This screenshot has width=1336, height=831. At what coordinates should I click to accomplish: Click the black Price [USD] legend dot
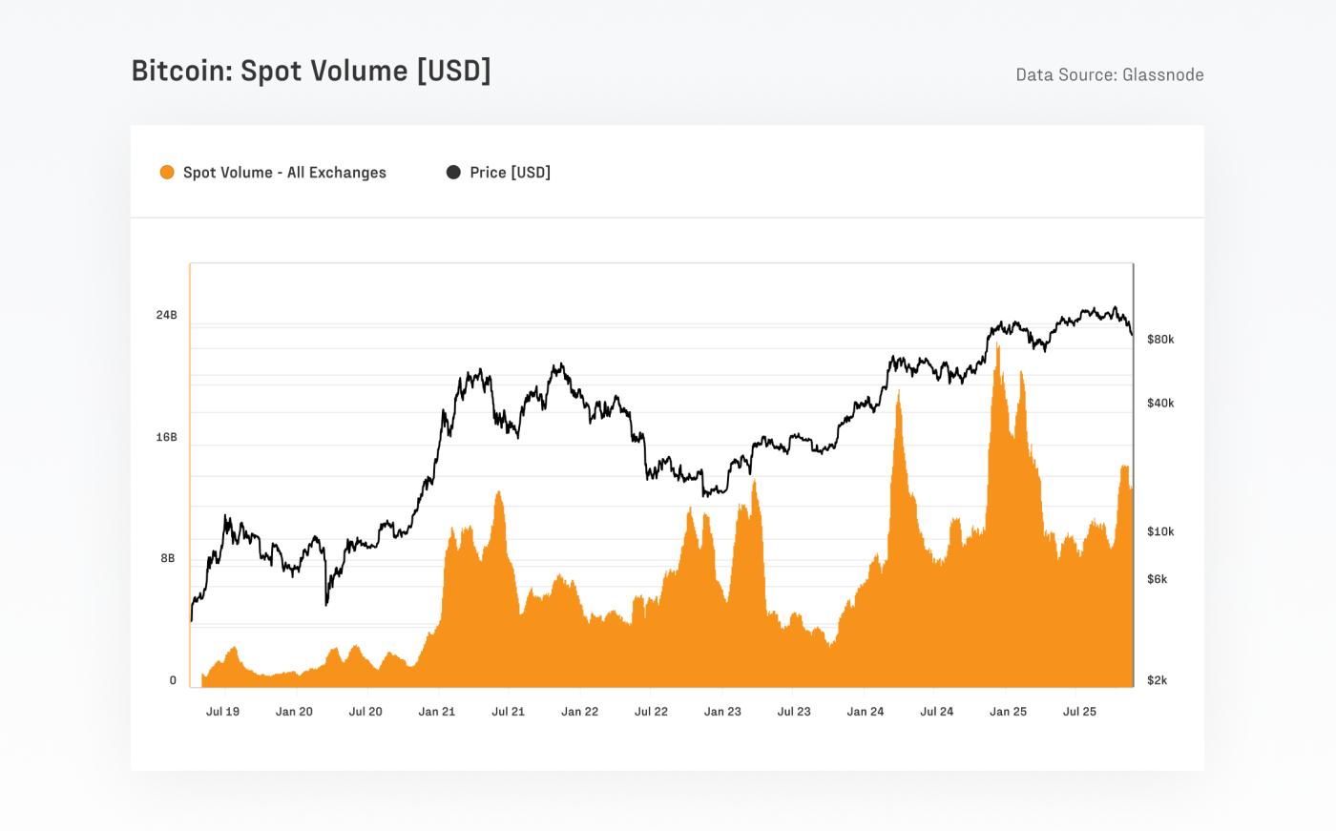click(451, 173)
